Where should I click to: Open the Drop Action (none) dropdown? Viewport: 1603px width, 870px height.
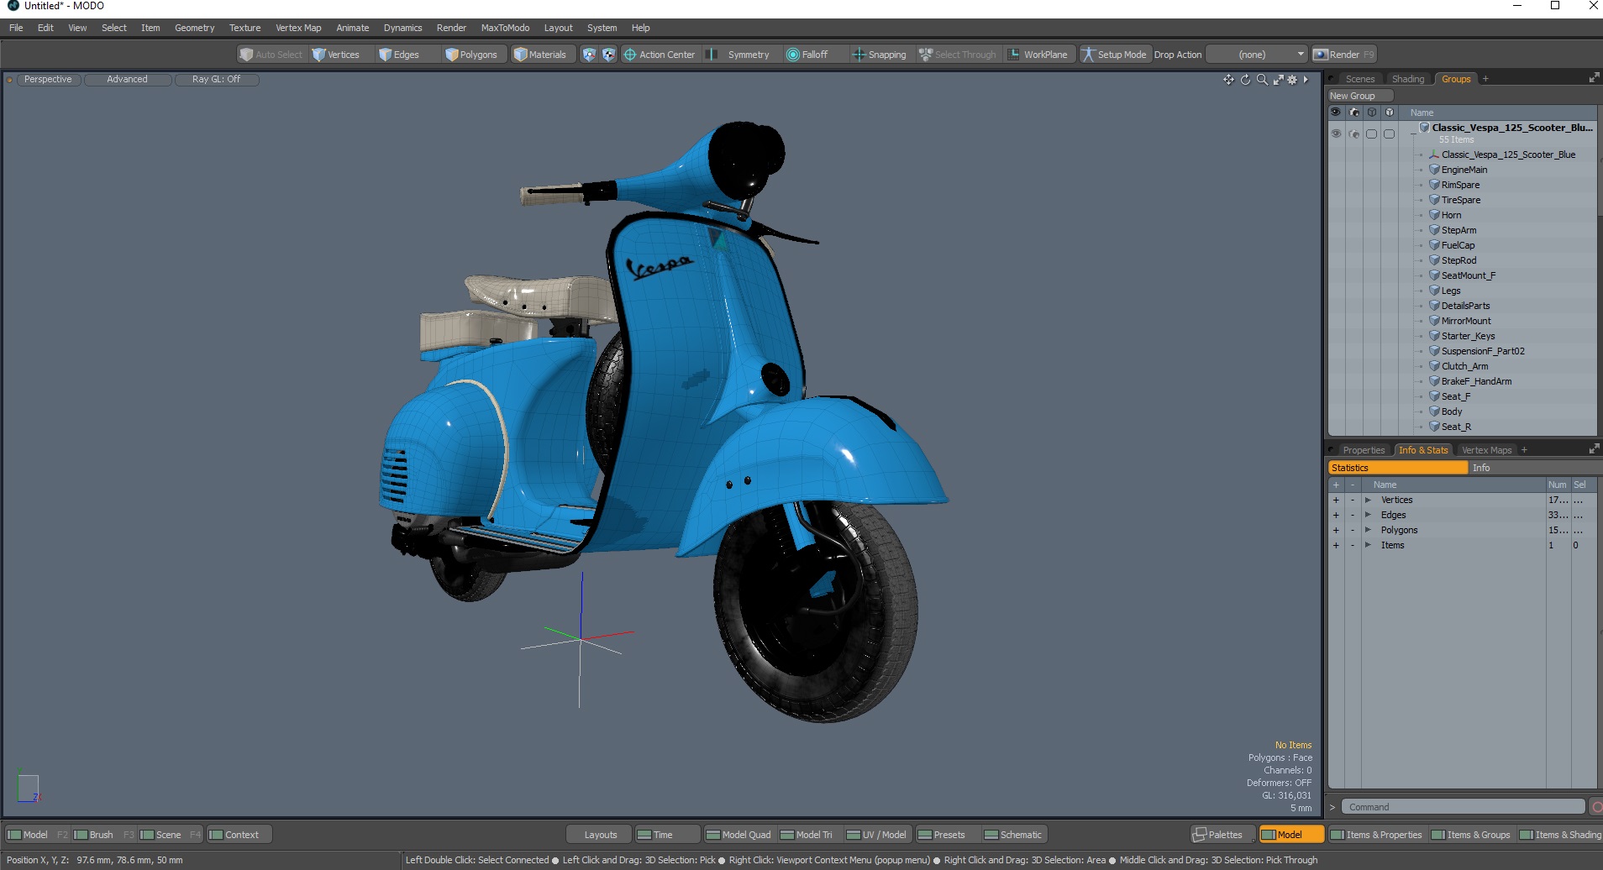1257,55
